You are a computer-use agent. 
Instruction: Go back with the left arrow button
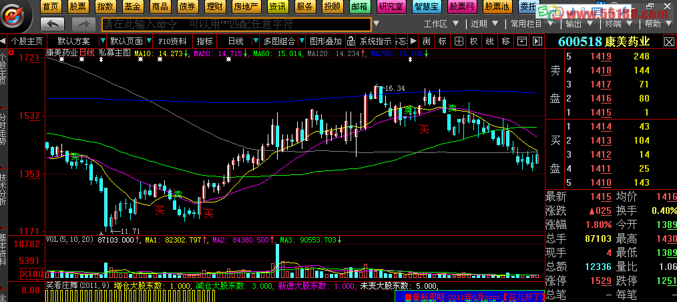[x=52, y=24]
